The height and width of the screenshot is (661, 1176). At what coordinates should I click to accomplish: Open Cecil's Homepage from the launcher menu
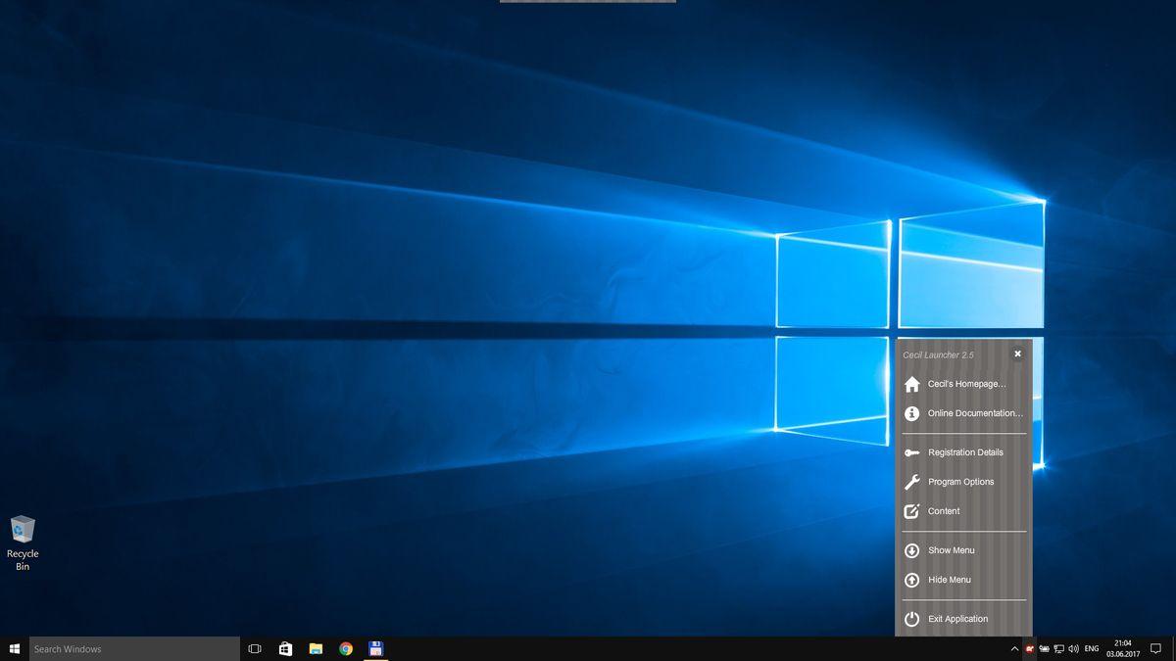(x=963, y=384)
